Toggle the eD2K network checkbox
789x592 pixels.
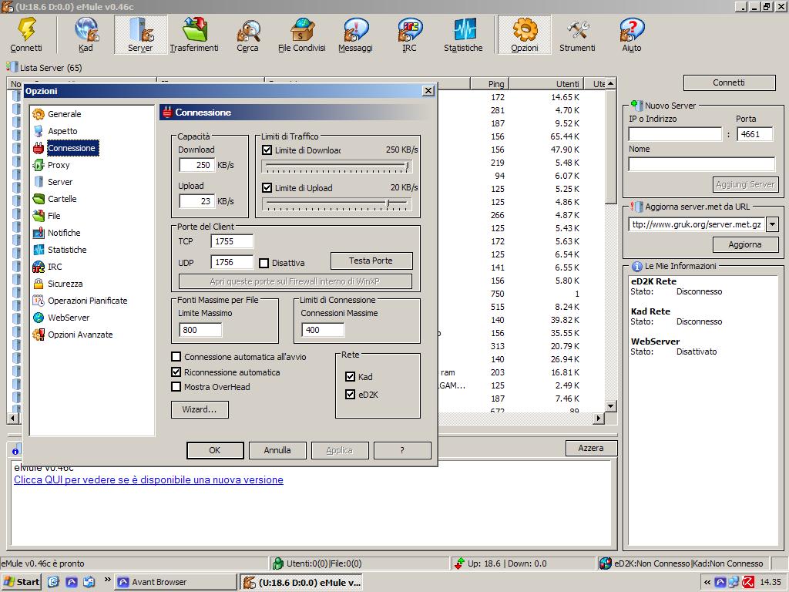351,394
